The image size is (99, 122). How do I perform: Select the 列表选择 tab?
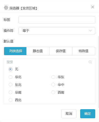point(15,51)
